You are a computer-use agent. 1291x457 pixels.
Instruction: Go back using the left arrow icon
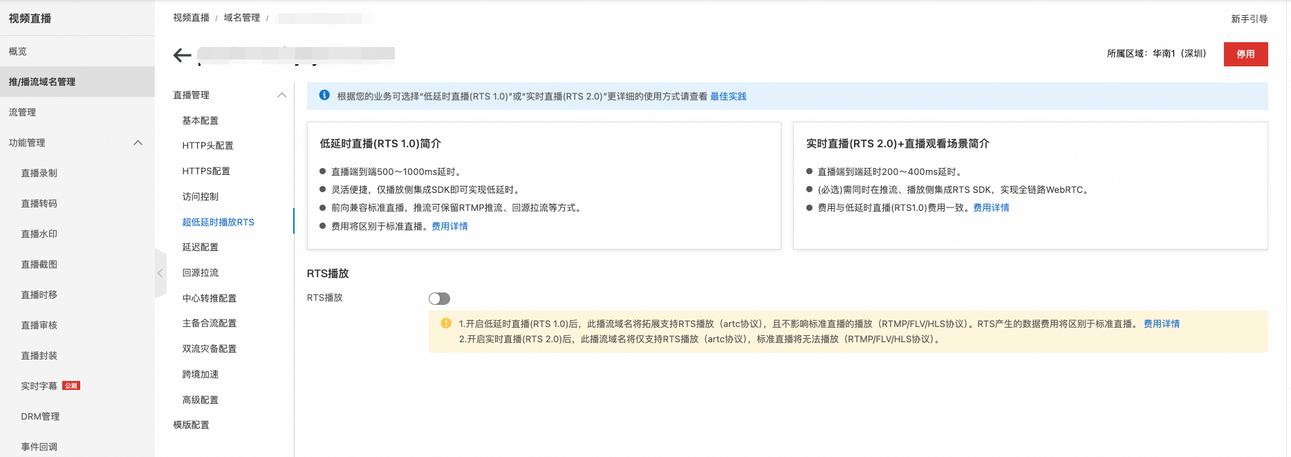click(x=182, y=55)
